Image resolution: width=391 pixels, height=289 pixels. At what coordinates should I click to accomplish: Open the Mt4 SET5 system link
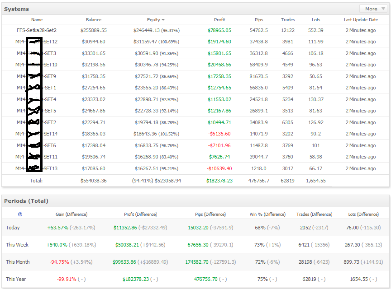coord(36,111)
